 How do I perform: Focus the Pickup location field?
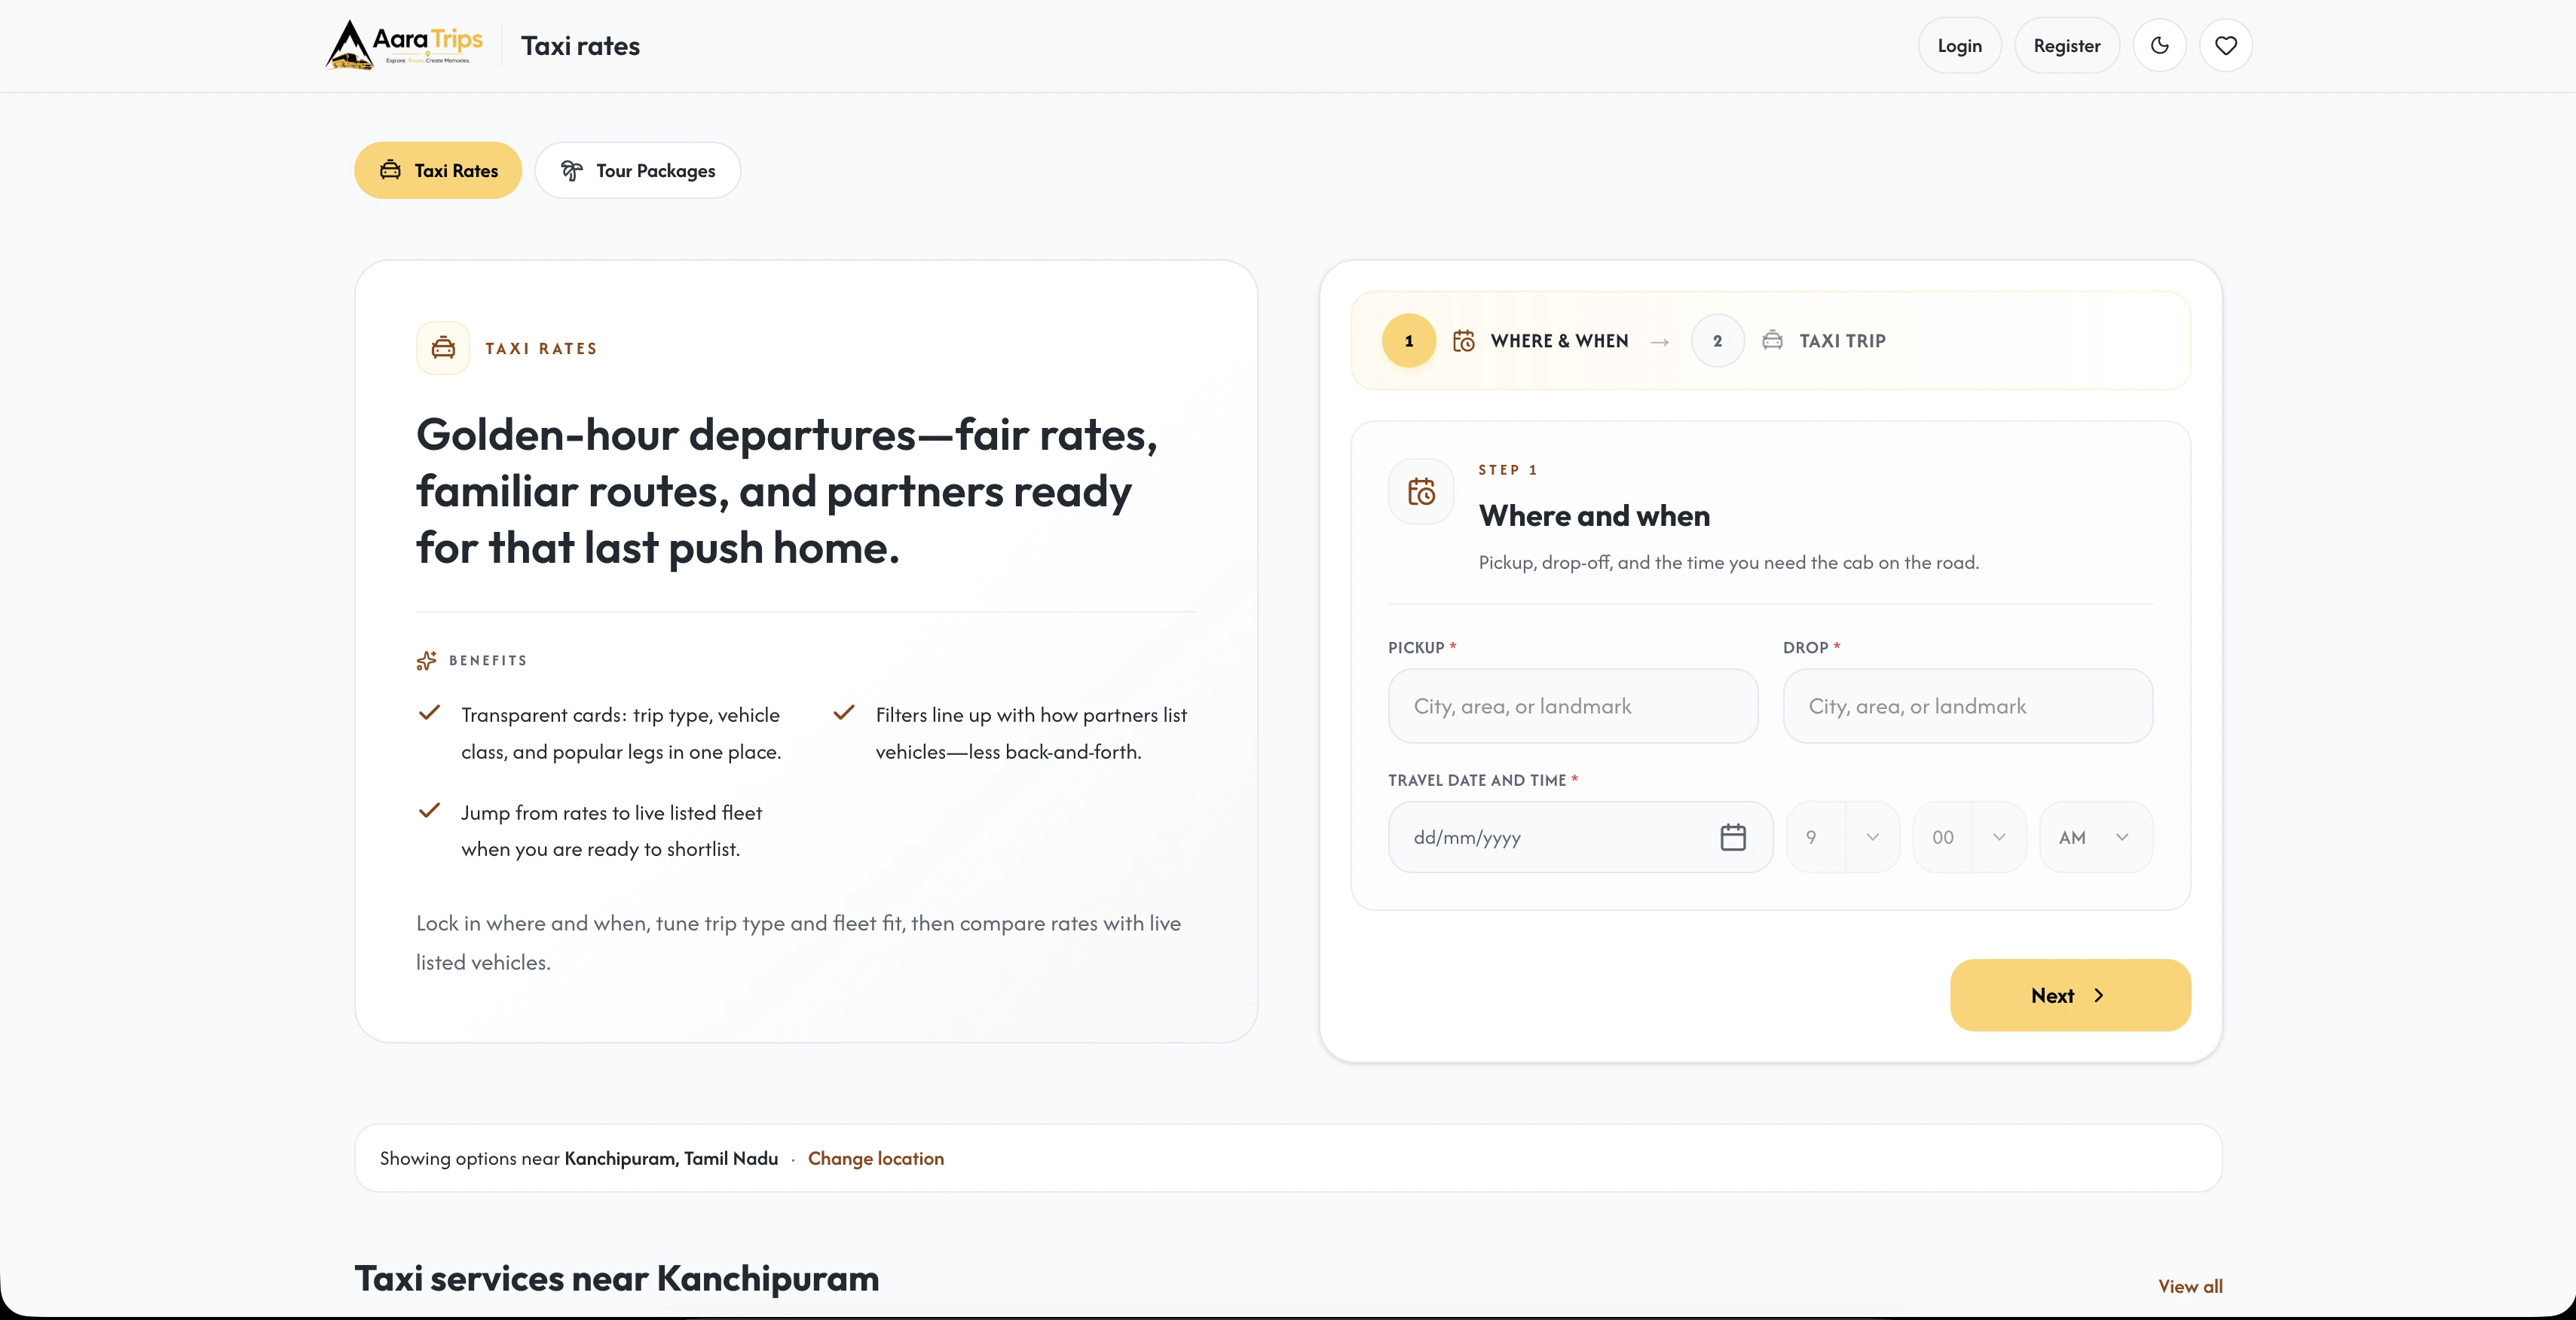(x=1572, y=706)
